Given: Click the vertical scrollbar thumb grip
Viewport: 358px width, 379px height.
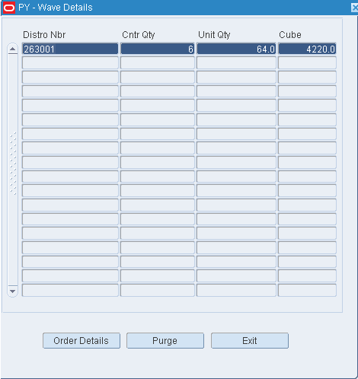Looking at the screenshot, I should click(13, 164).
